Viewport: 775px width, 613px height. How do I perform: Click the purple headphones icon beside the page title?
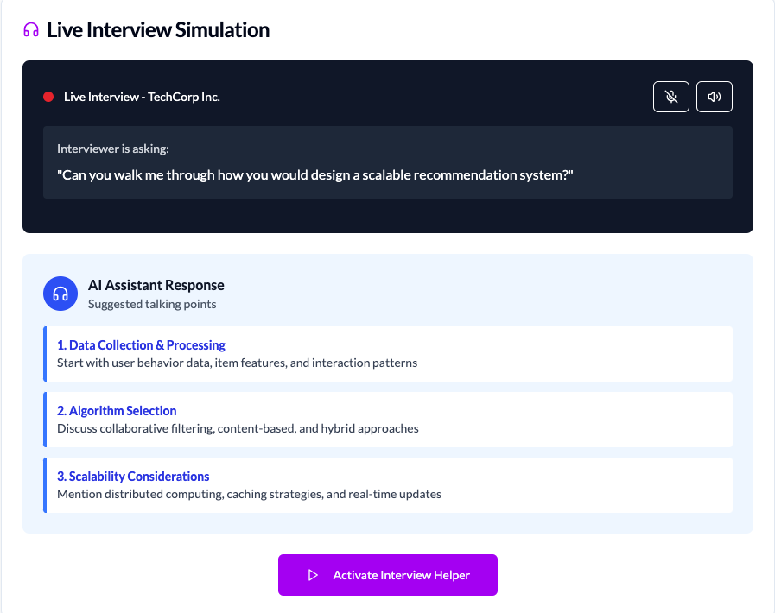[31, 30]
